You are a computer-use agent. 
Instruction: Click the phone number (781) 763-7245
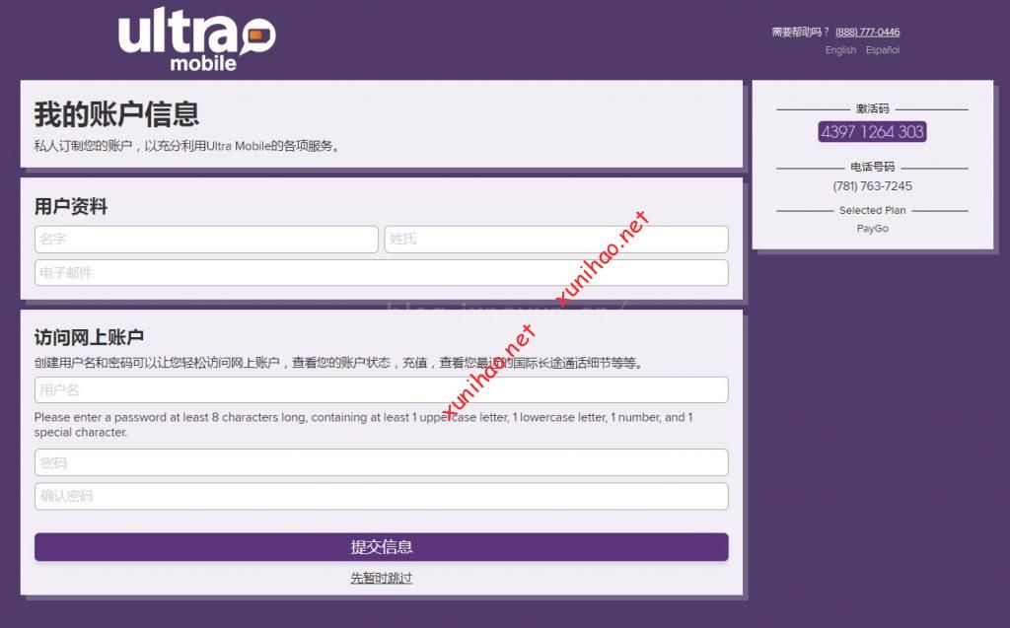pyautogui.click(x=872, y=186)
